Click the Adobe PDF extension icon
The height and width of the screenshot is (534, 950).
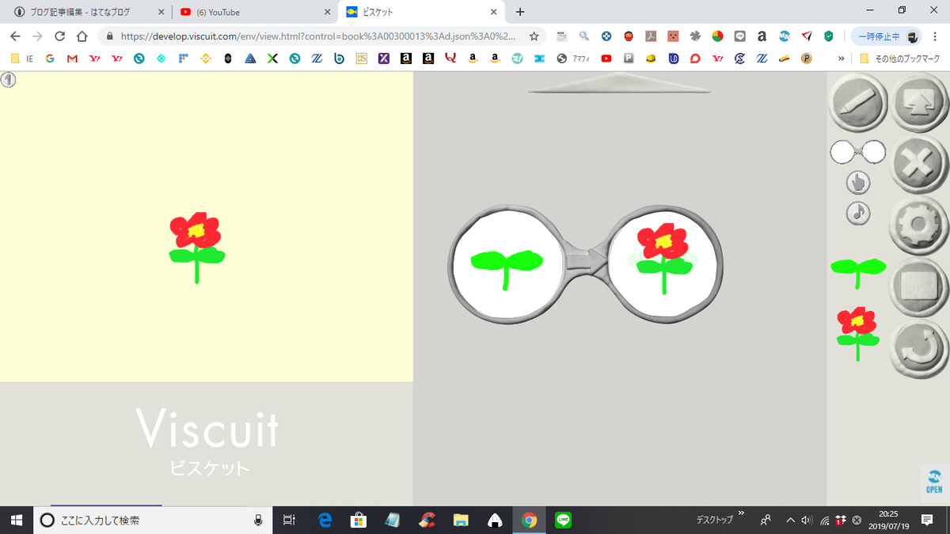(651, 36)
